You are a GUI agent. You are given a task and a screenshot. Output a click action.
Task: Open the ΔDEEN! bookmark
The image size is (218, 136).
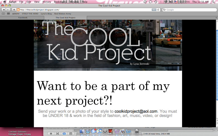point(16,14)
